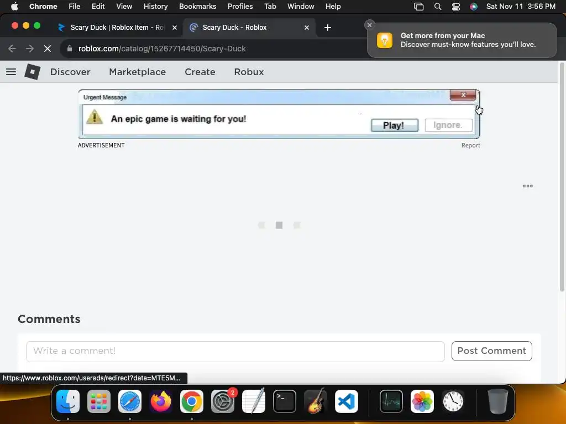Open the Tab menu
Viewport: 566px width, 424px height.
point(270,7)
